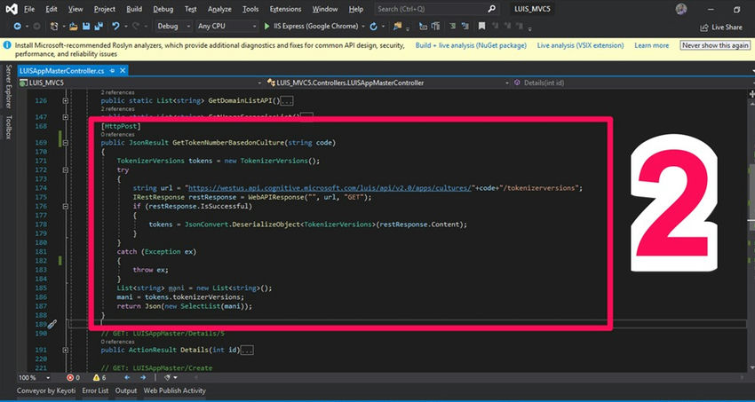Open the Debug configuration dropdown
The height and width of the screenshot is (402, 755).
pos(172,27)
